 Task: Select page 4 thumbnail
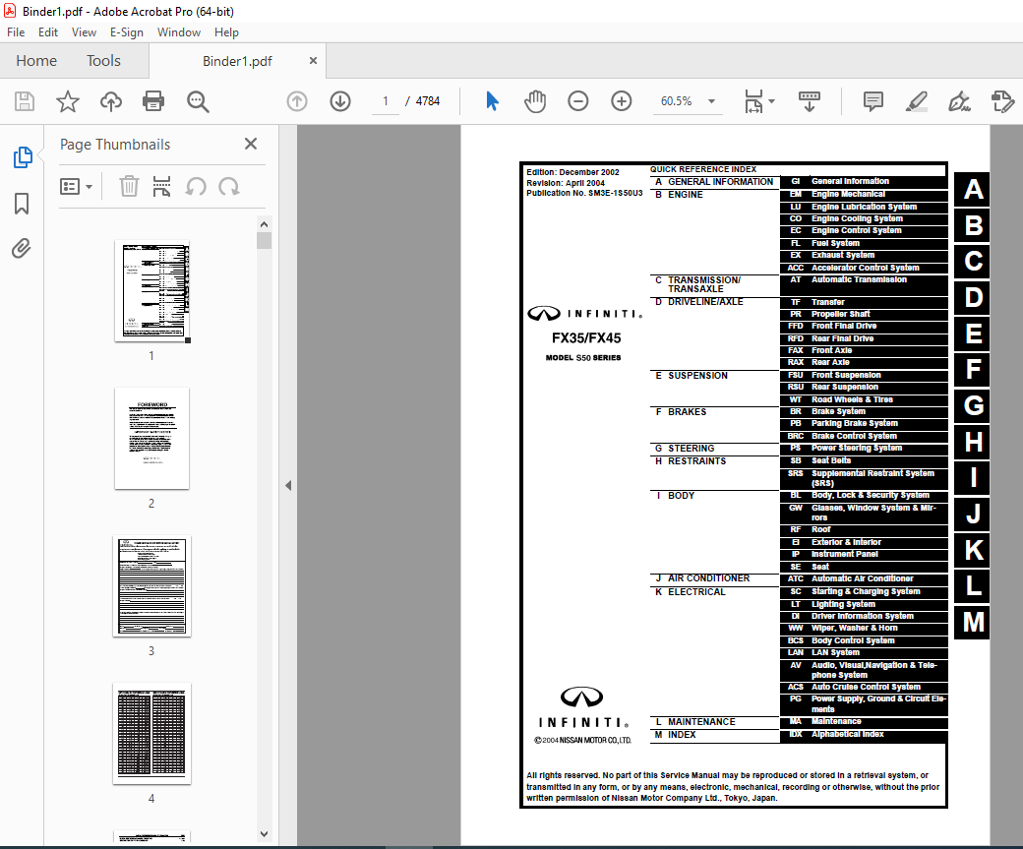pyautogui.click(x=152, y=734)
